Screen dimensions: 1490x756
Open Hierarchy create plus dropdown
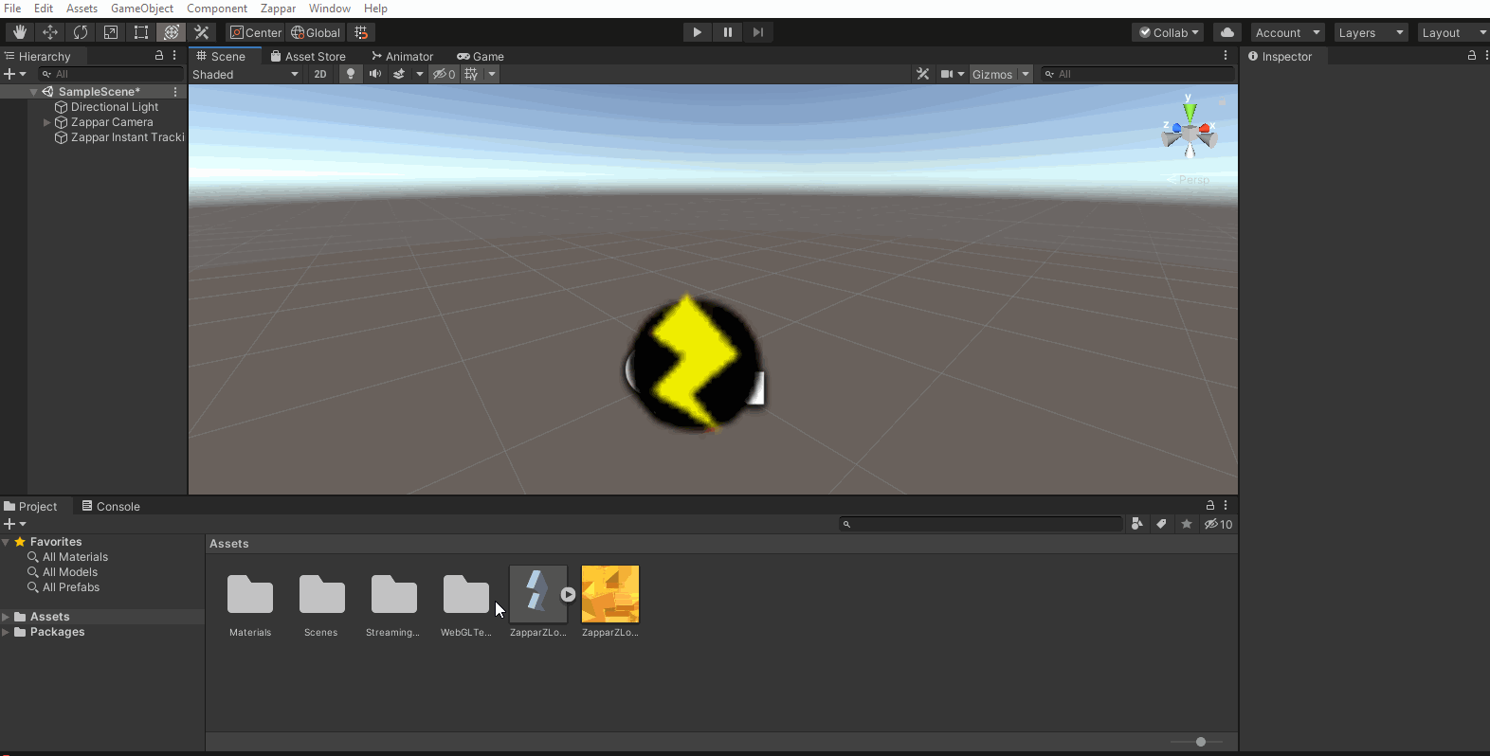tap(15, 74)
